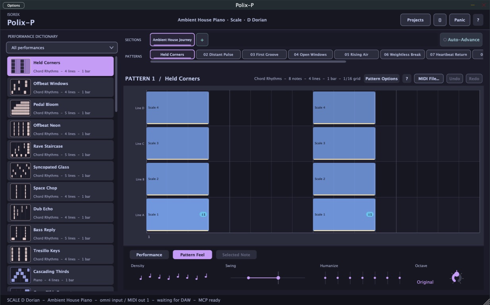Open the Selected Note tab

click(236, 255)
